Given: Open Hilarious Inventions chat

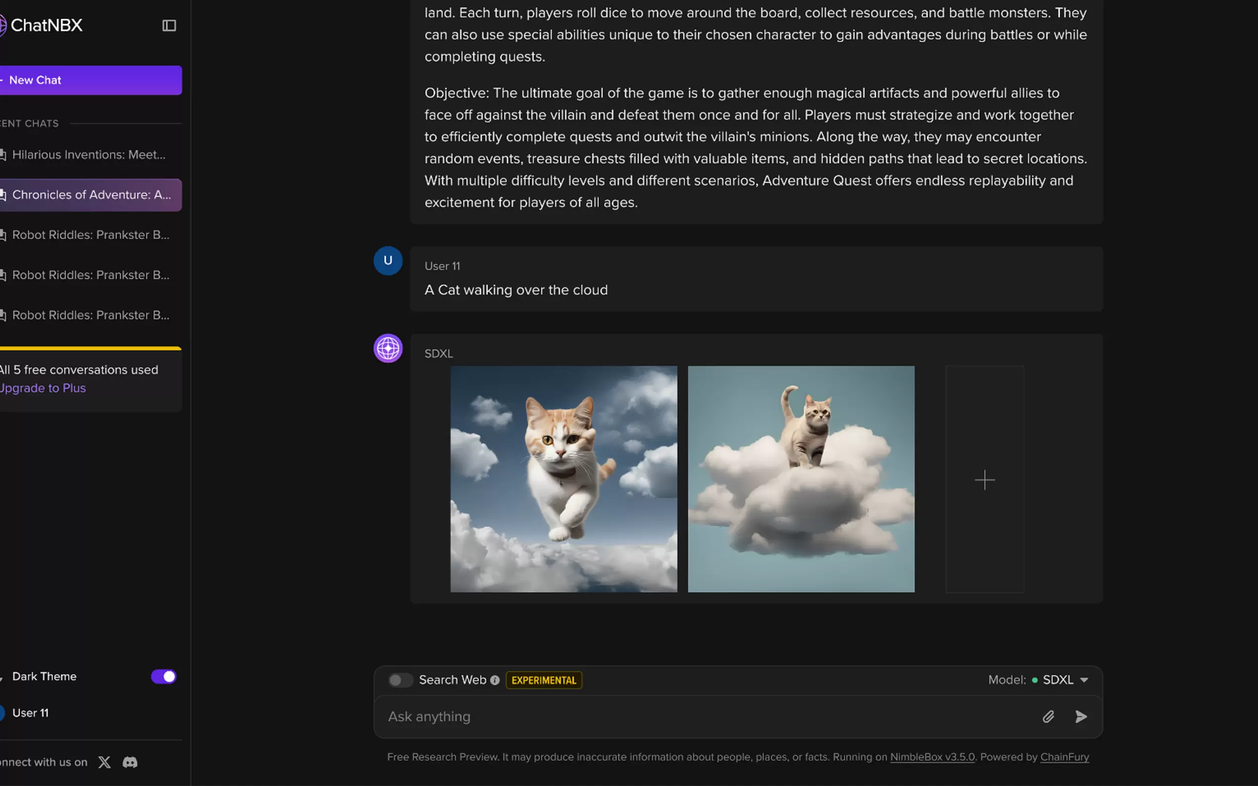Looking at the screenshot, I should (89, 155).
